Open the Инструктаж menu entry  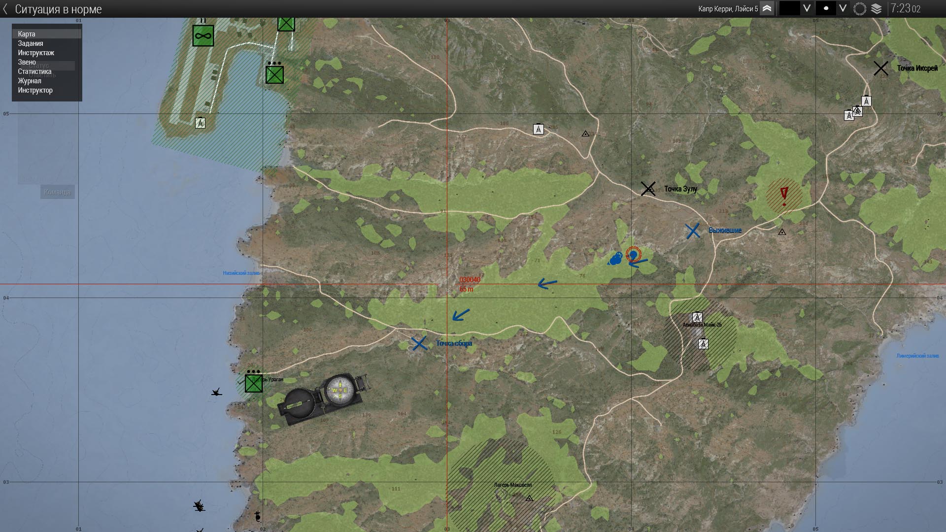47,53
